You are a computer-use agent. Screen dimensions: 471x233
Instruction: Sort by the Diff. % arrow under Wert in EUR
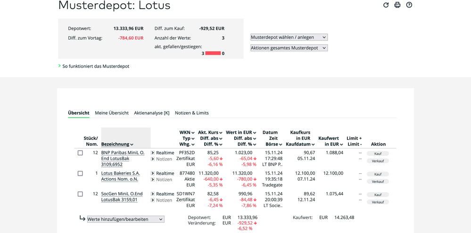255,145
